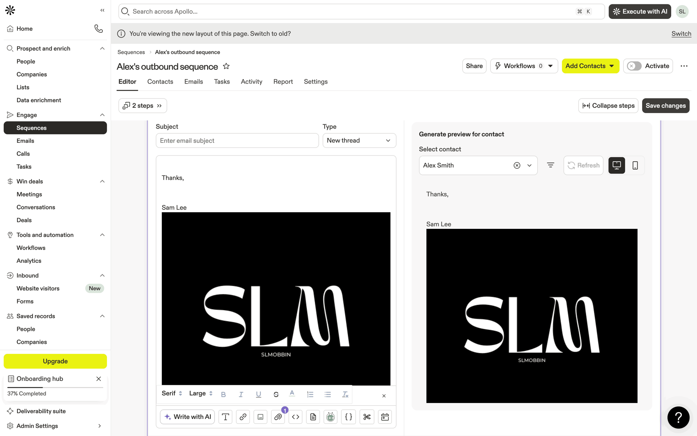Insert an image into the email
697x436 pixels.
coord(260,417)
